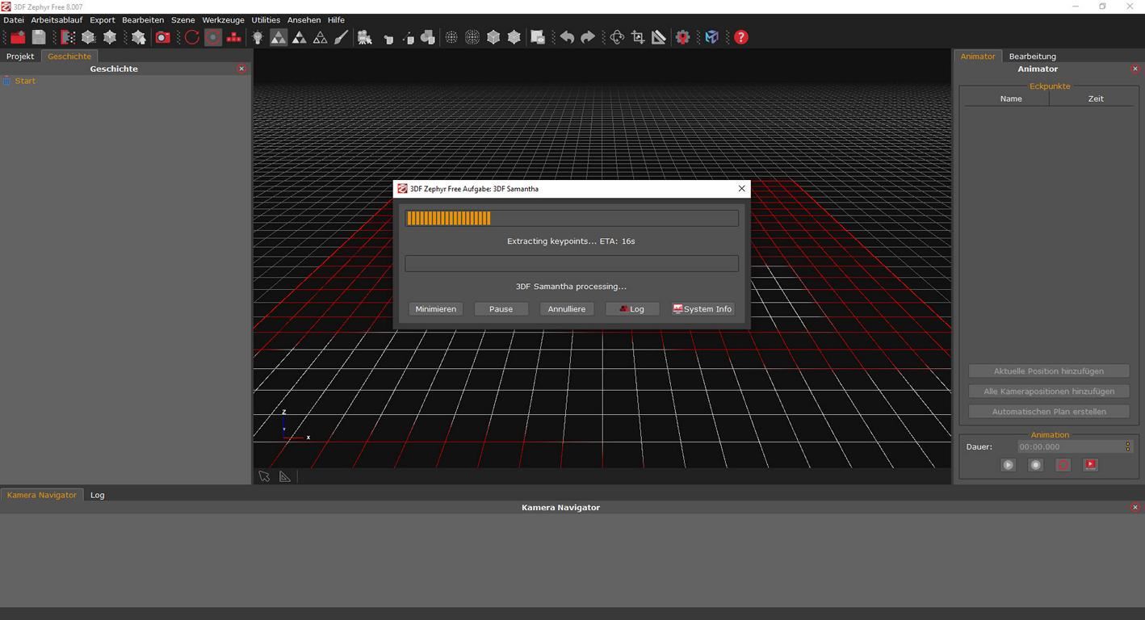Open the Utilities menu
Image resolution: width=1145 pixels, height=620 pixels.
click(266, 20)
